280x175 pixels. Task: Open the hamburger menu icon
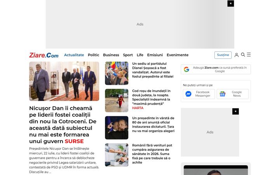[249, 54]
